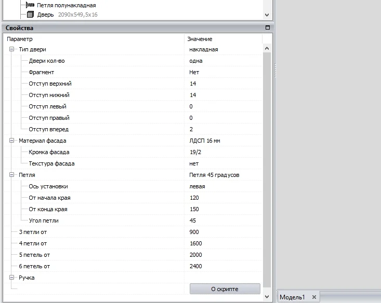The image size is (381, 303).
Task: Collapse the Петля parameter group
Action: 11,175
